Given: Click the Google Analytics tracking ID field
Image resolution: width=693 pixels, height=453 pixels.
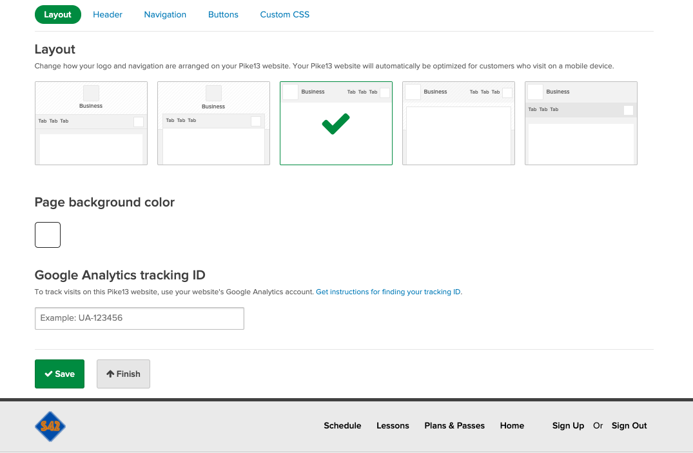Looking at the screenshot, I should [x=139, y=318].
